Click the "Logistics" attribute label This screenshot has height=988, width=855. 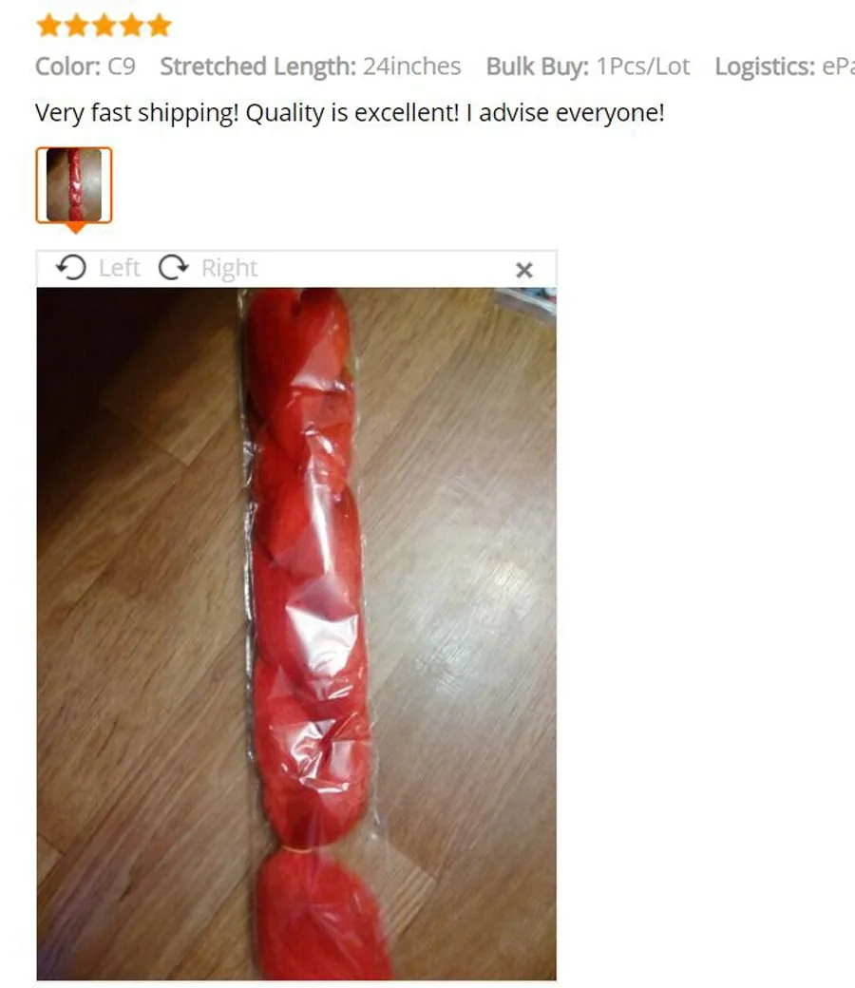tap(765, 66)
